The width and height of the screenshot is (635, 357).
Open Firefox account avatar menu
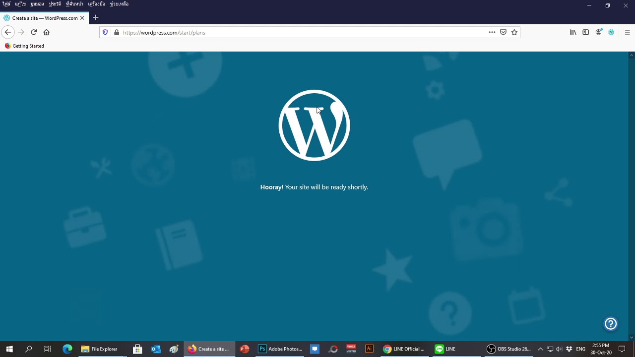(599, 32)
